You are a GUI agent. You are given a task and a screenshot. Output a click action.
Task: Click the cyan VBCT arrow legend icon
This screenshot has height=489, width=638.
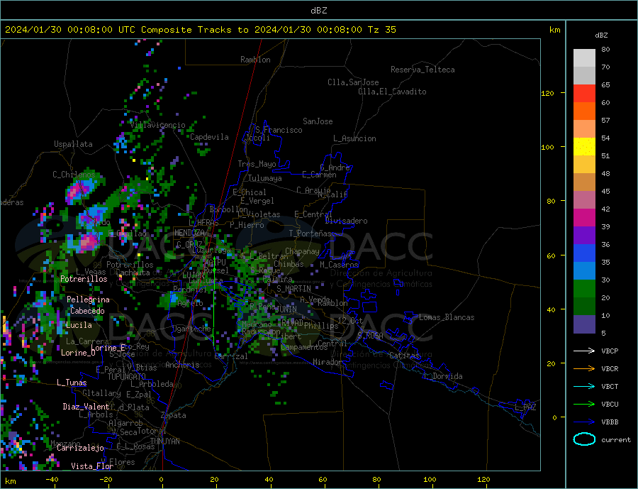point(584,386)
